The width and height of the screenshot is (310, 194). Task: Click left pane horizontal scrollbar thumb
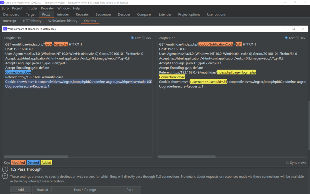(x=36, y=156)
